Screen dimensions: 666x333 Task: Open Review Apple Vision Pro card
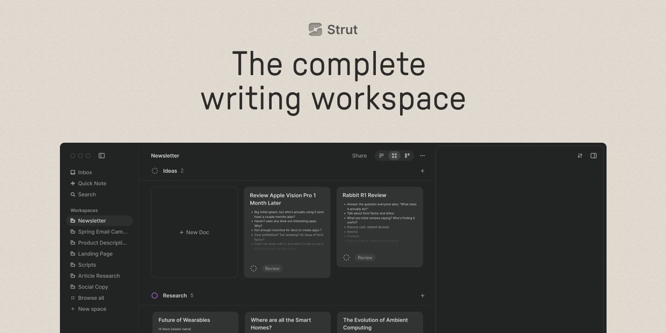click(x=287, y=232)
